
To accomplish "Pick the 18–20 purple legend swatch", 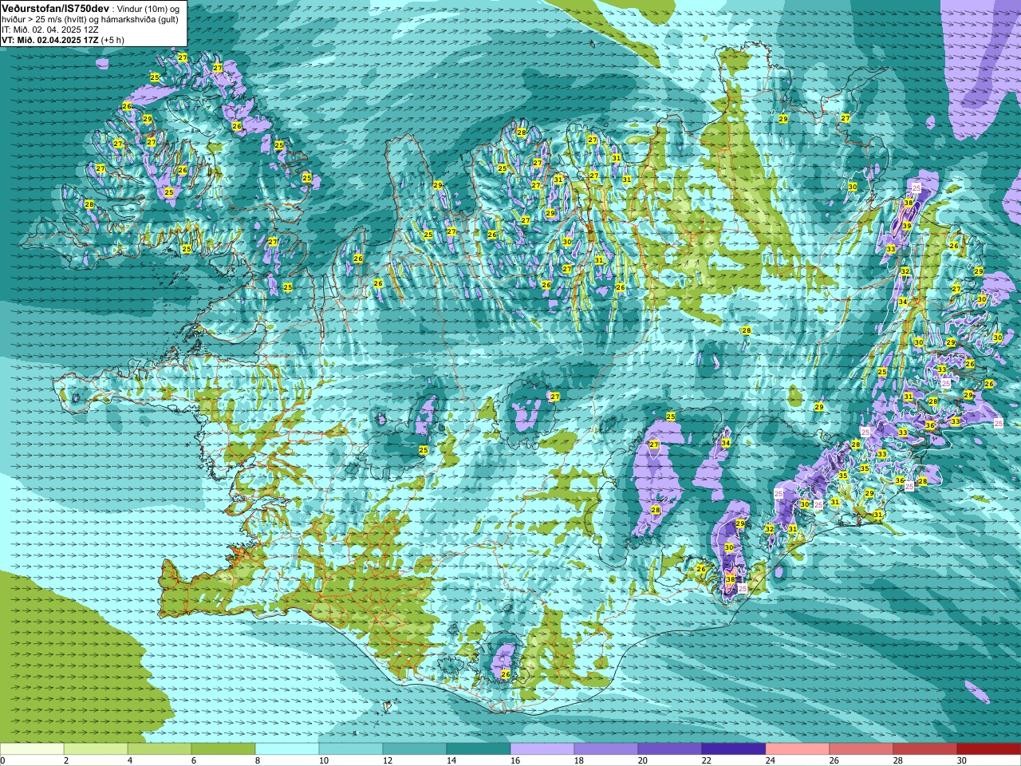I will click(x=606, y=749).
